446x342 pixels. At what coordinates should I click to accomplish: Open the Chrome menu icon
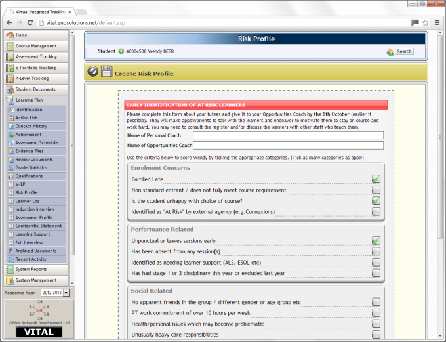pos(437,23)
